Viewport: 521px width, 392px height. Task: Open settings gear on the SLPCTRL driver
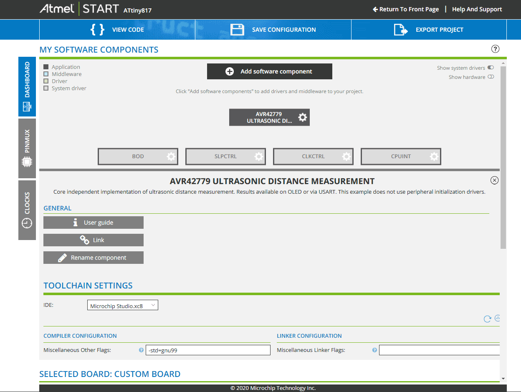point(259,157)
